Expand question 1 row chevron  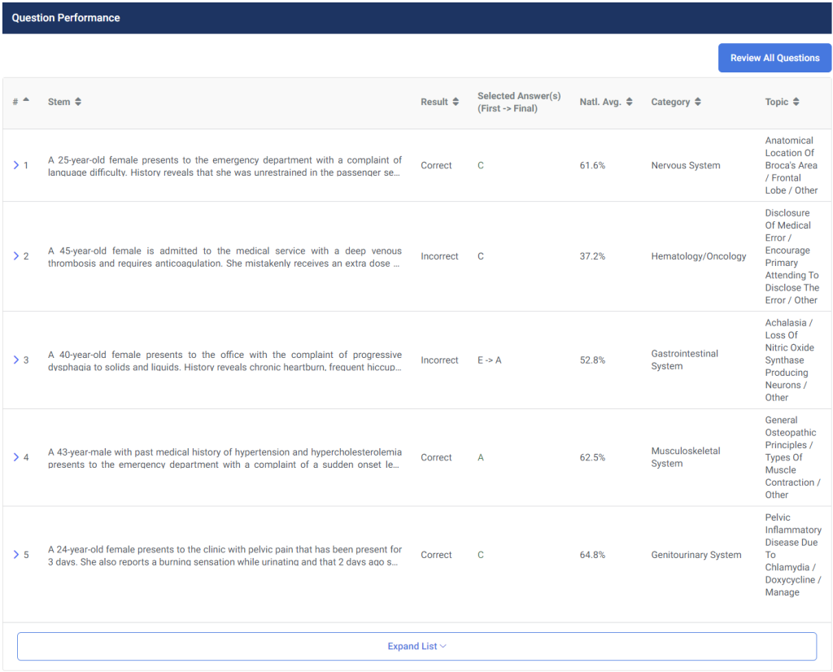[x=16, y=165]
